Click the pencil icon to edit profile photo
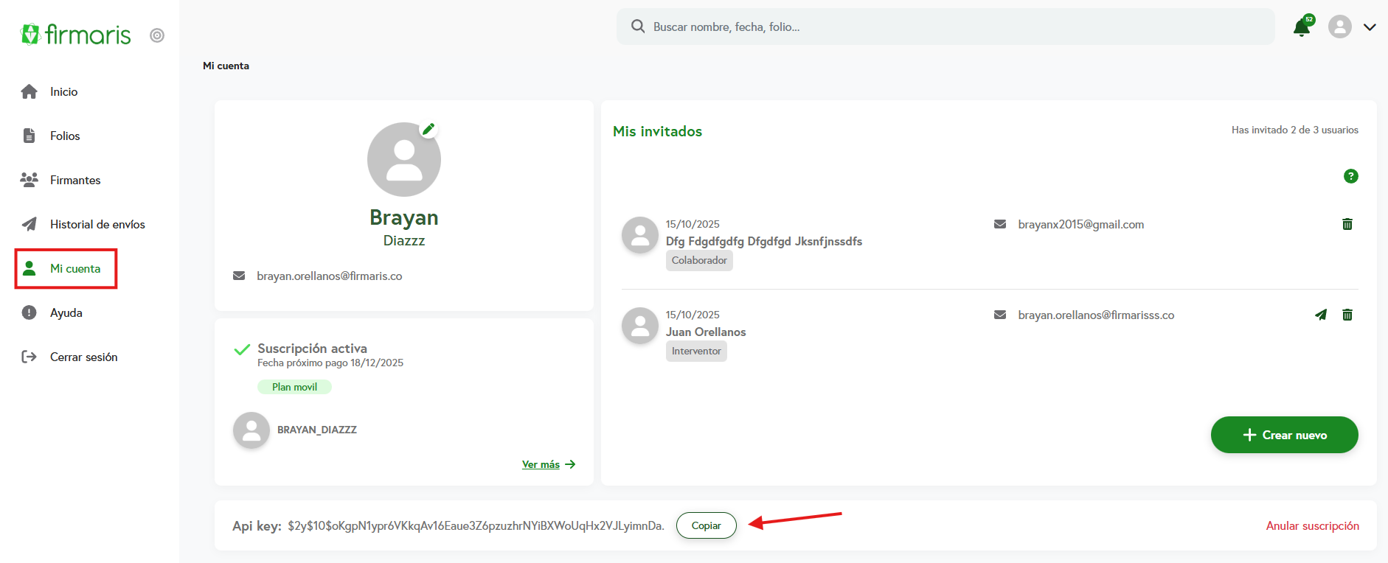The width and height of the screenshot is (1388, 563). (428, 130)
